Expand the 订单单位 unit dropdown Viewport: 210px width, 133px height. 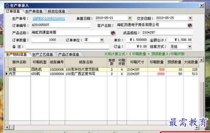(102, 40)
